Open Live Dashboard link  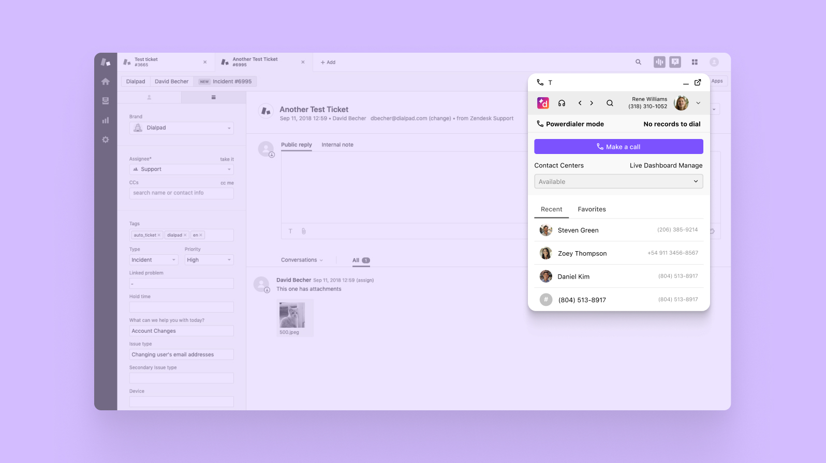[653, 165]
